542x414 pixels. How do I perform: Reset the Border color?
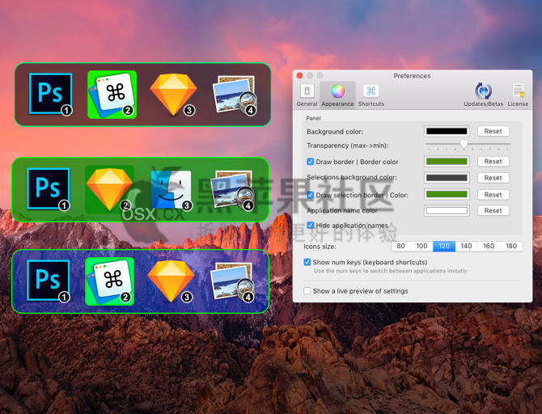(493, 162)
